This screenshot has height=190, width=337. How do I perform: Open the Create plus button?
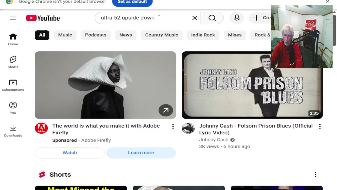click(260, 18)
